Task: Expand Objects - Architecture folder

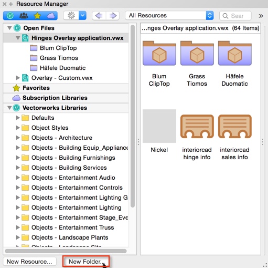Action: click(x=18, y=138)
